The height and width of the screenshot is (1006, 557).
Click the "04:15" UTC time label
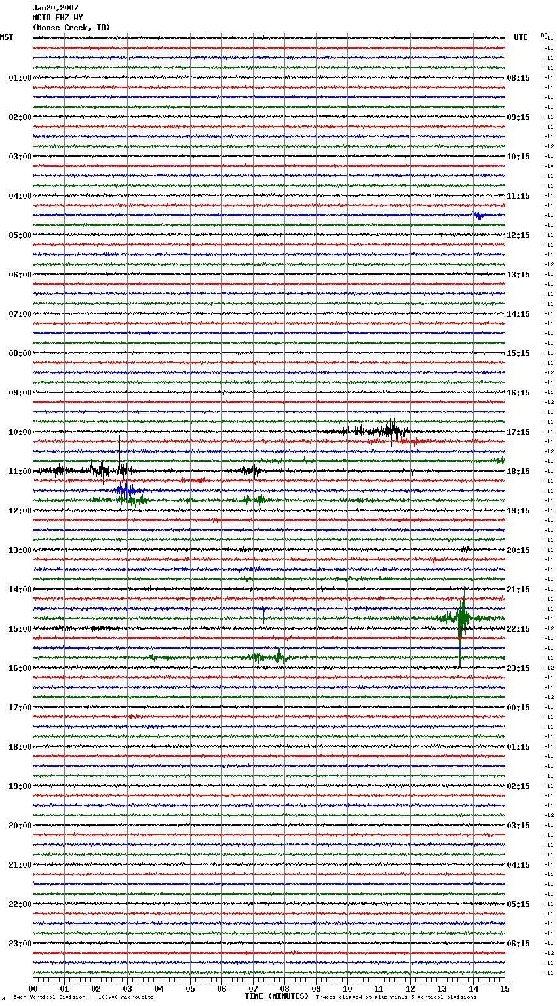click(x=518, y=865)
